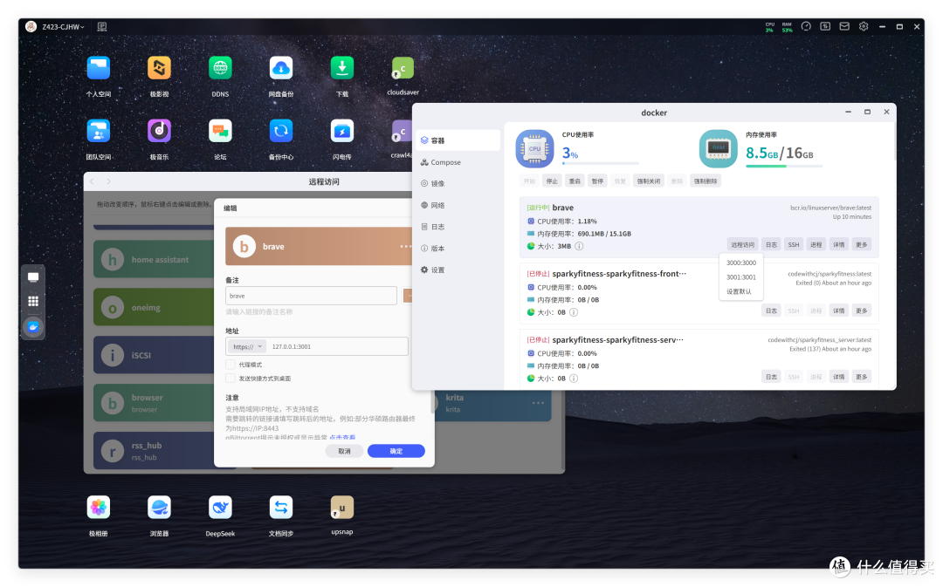Screen dimensions: 943x587
Task: Click the 备注 name input field
Action: coord(311,296)
